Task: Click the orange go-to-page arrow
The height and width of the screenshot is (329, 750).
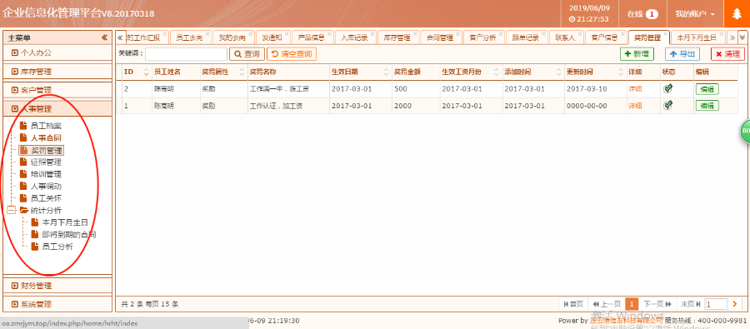Action: point(735,304)
